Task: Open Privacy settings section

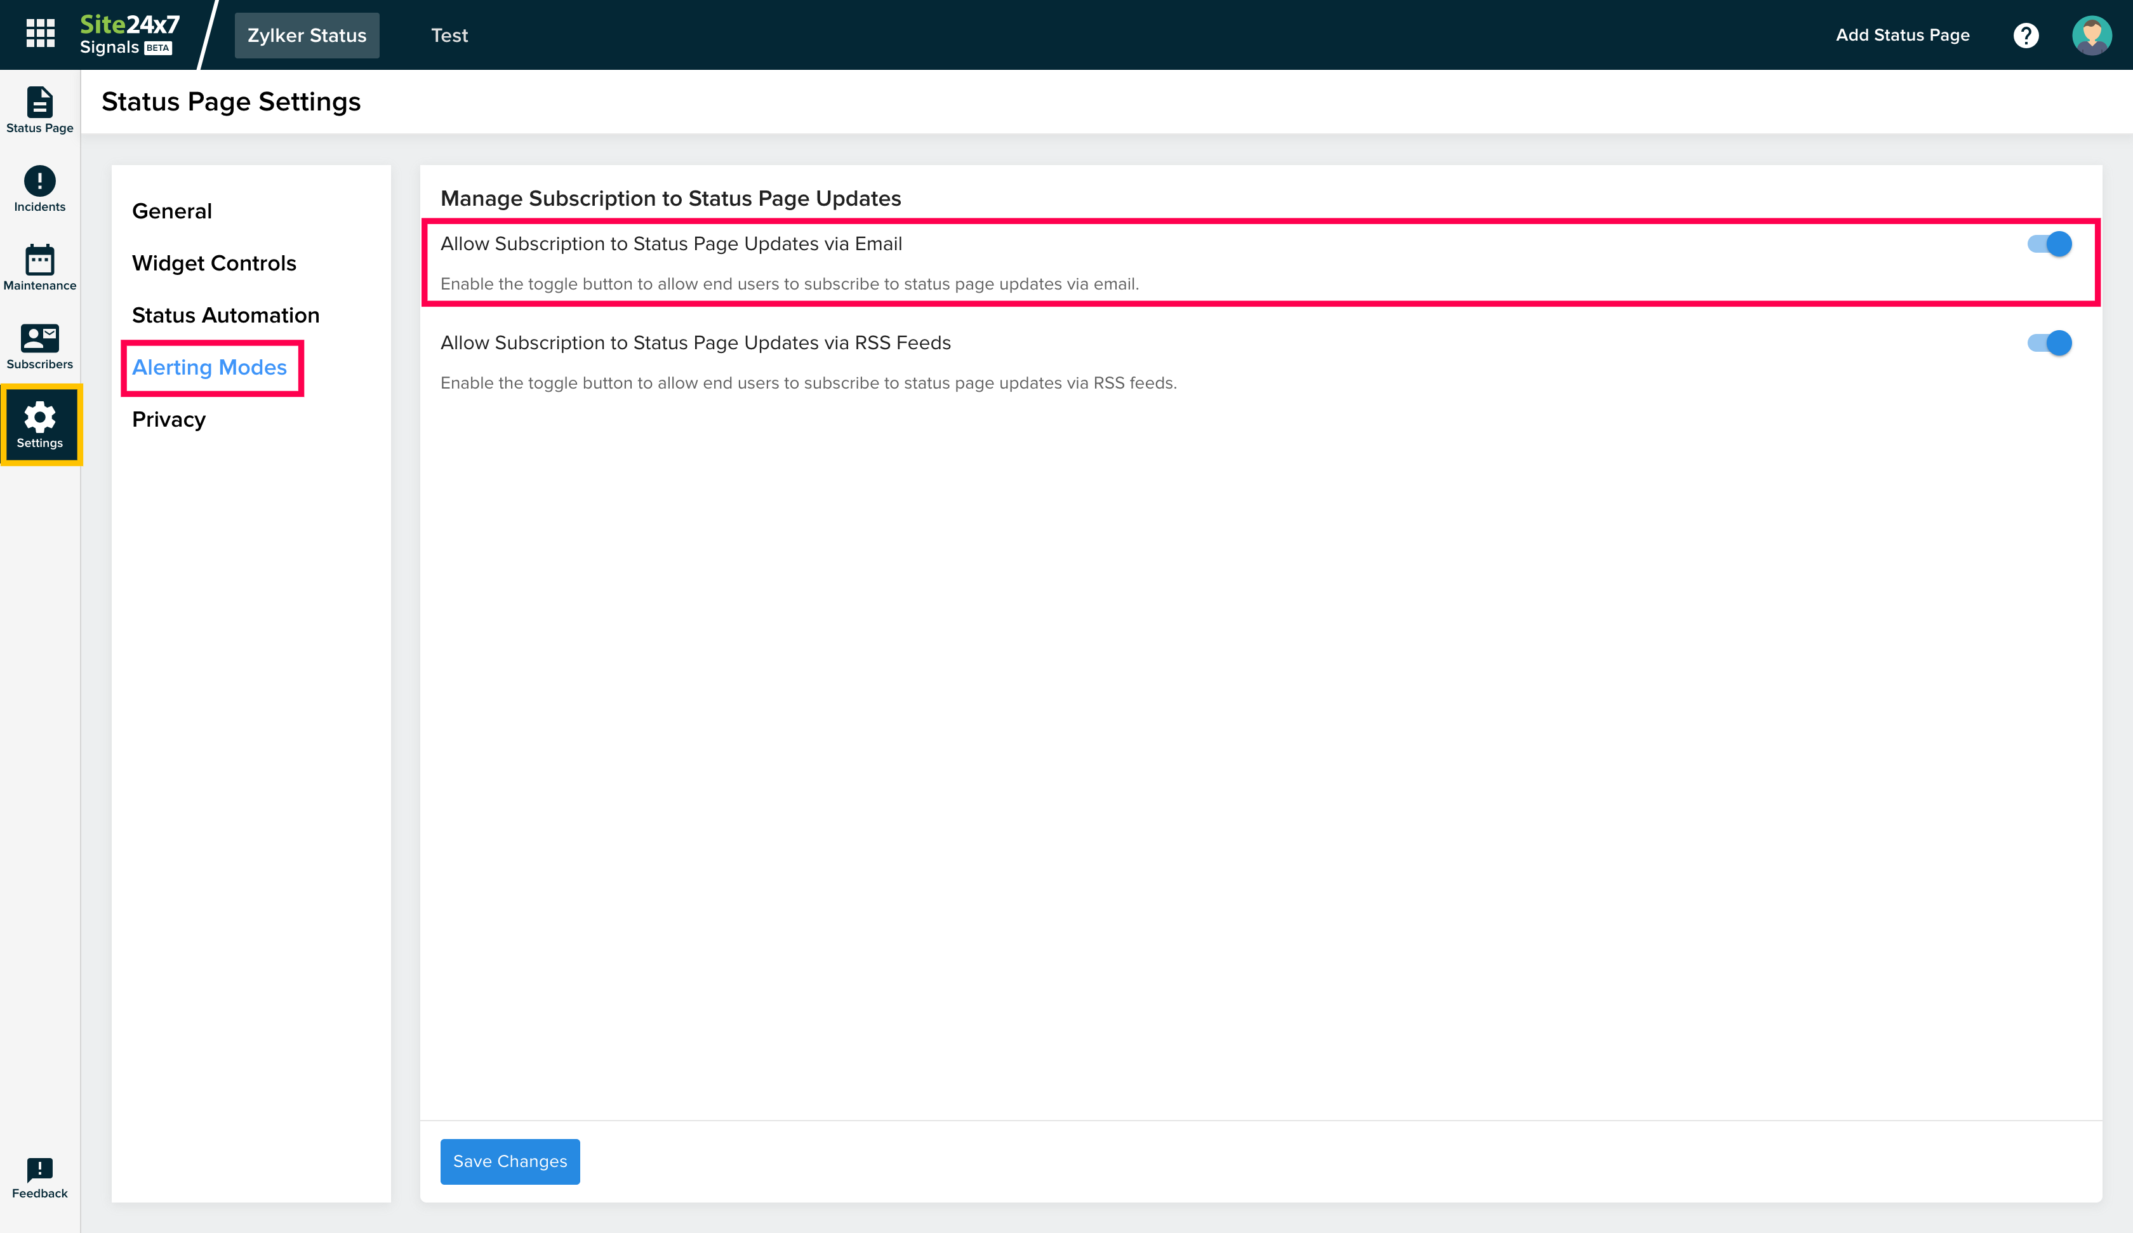Action: [168, 419]
